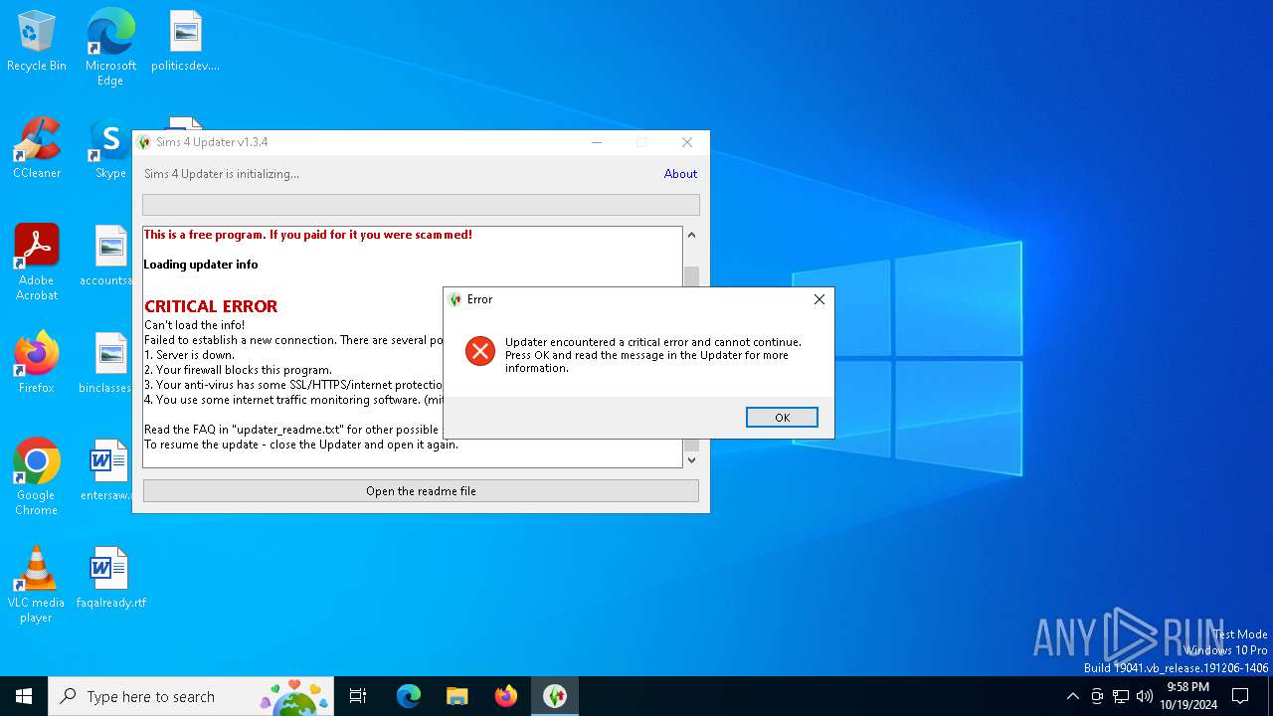Open Skype desktop shortcut

pyautogui.click(x=110, y=148)
